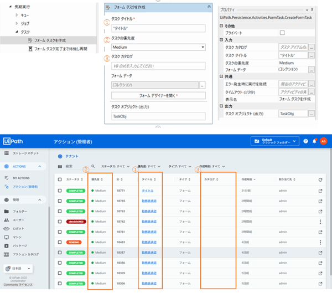Open Action Catalogs in sidebar
332x303 pixels.
click(25, 254)
